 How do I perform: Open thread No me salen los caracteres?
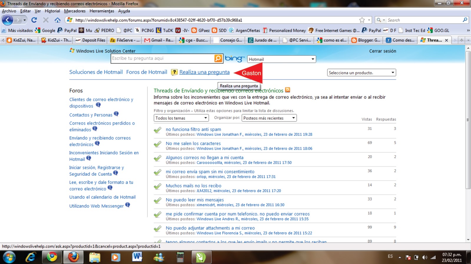click(193, 143)
